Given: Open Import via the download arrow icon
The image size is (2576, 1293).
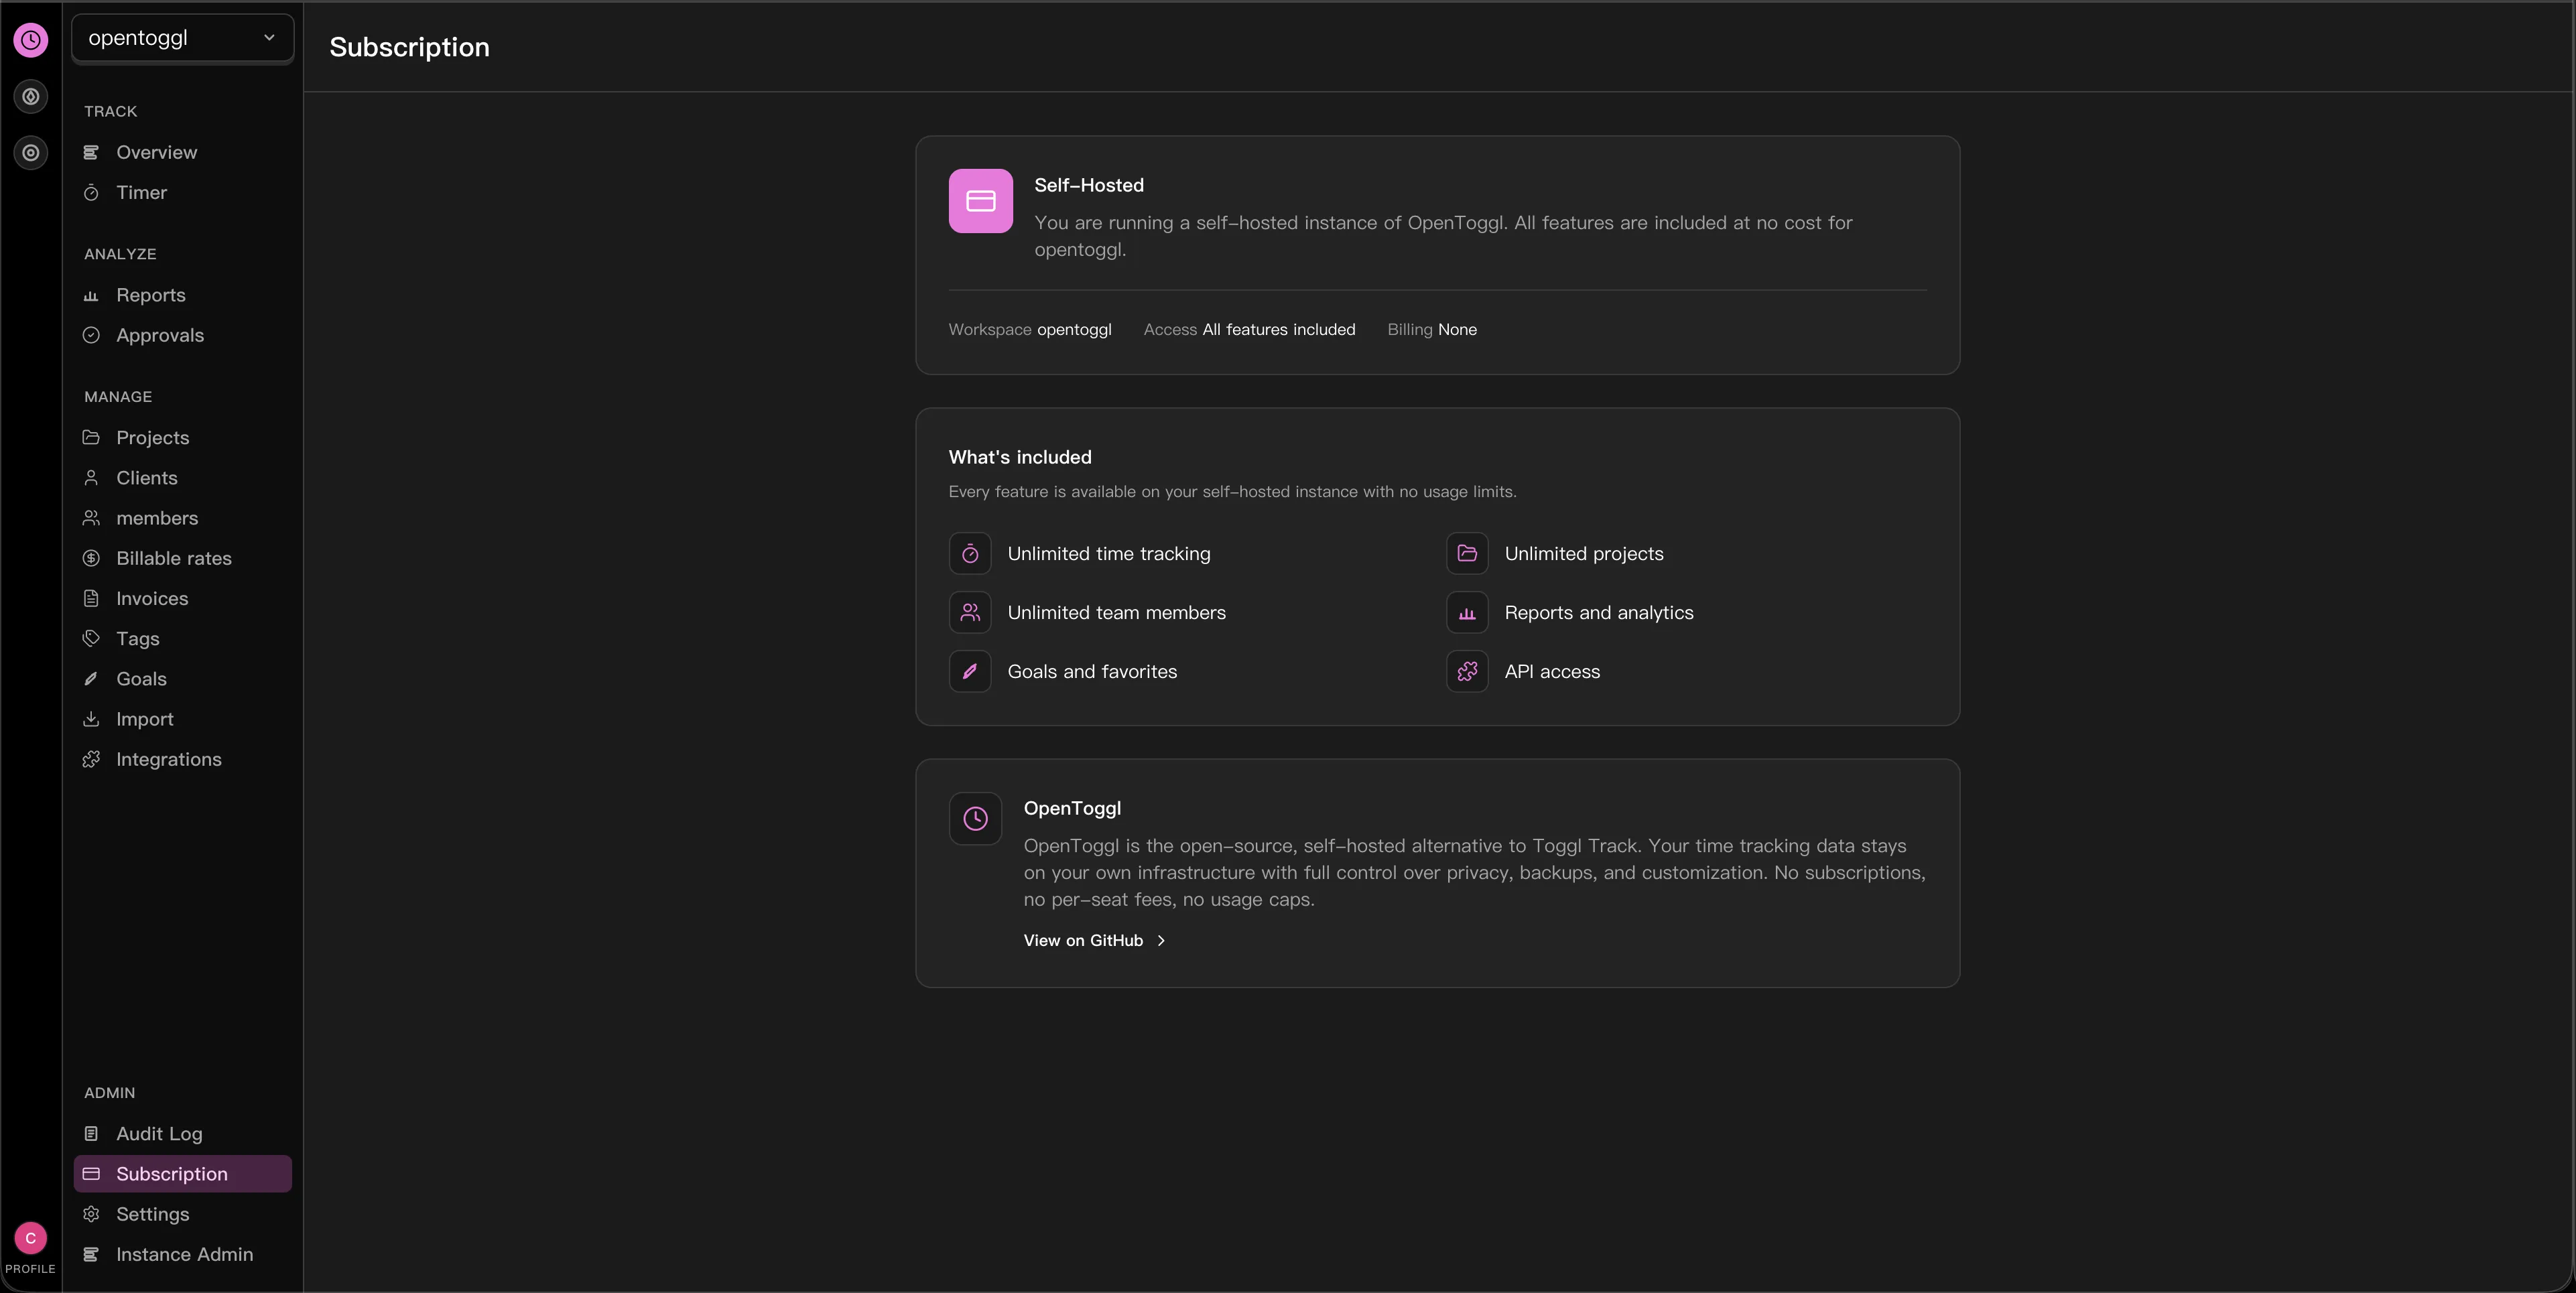Looking at the screenshot, I should click(x=91, y=719).
